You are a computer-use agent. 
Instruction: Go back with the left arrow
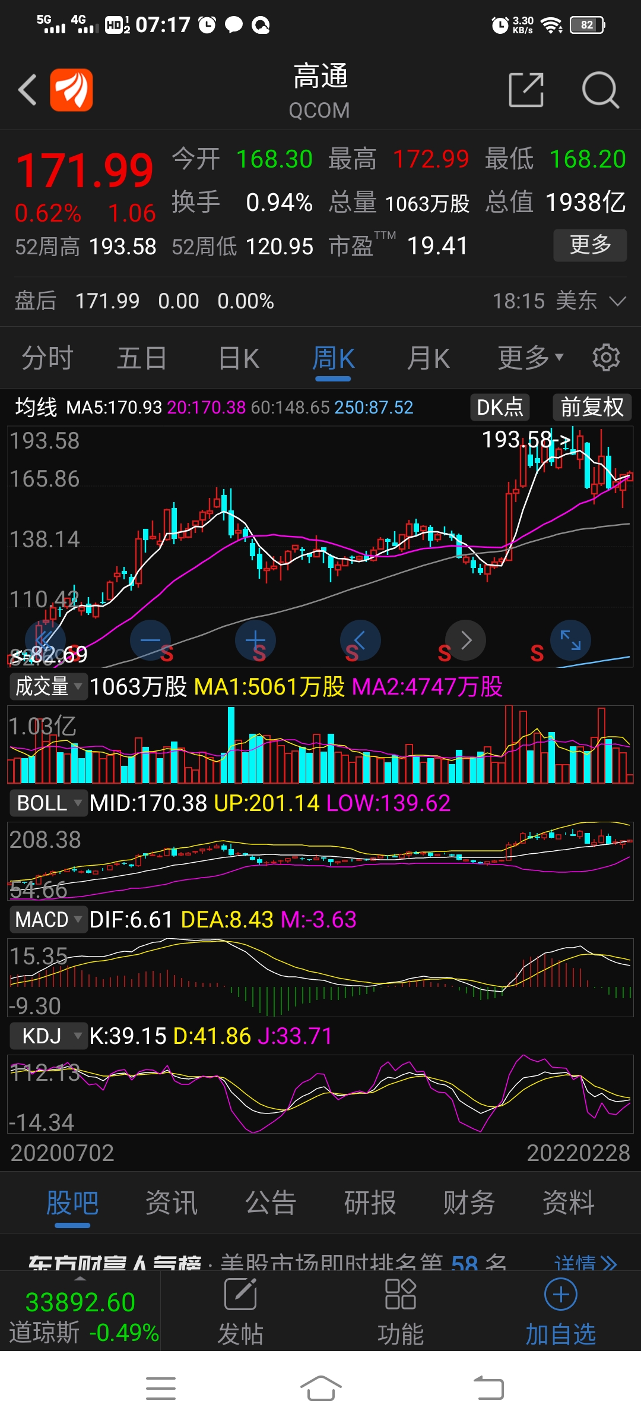tap(27, 90)
